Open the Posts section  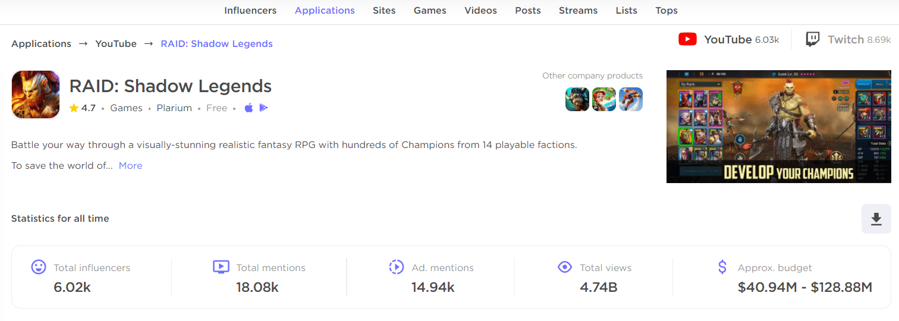tap(528, 11)
